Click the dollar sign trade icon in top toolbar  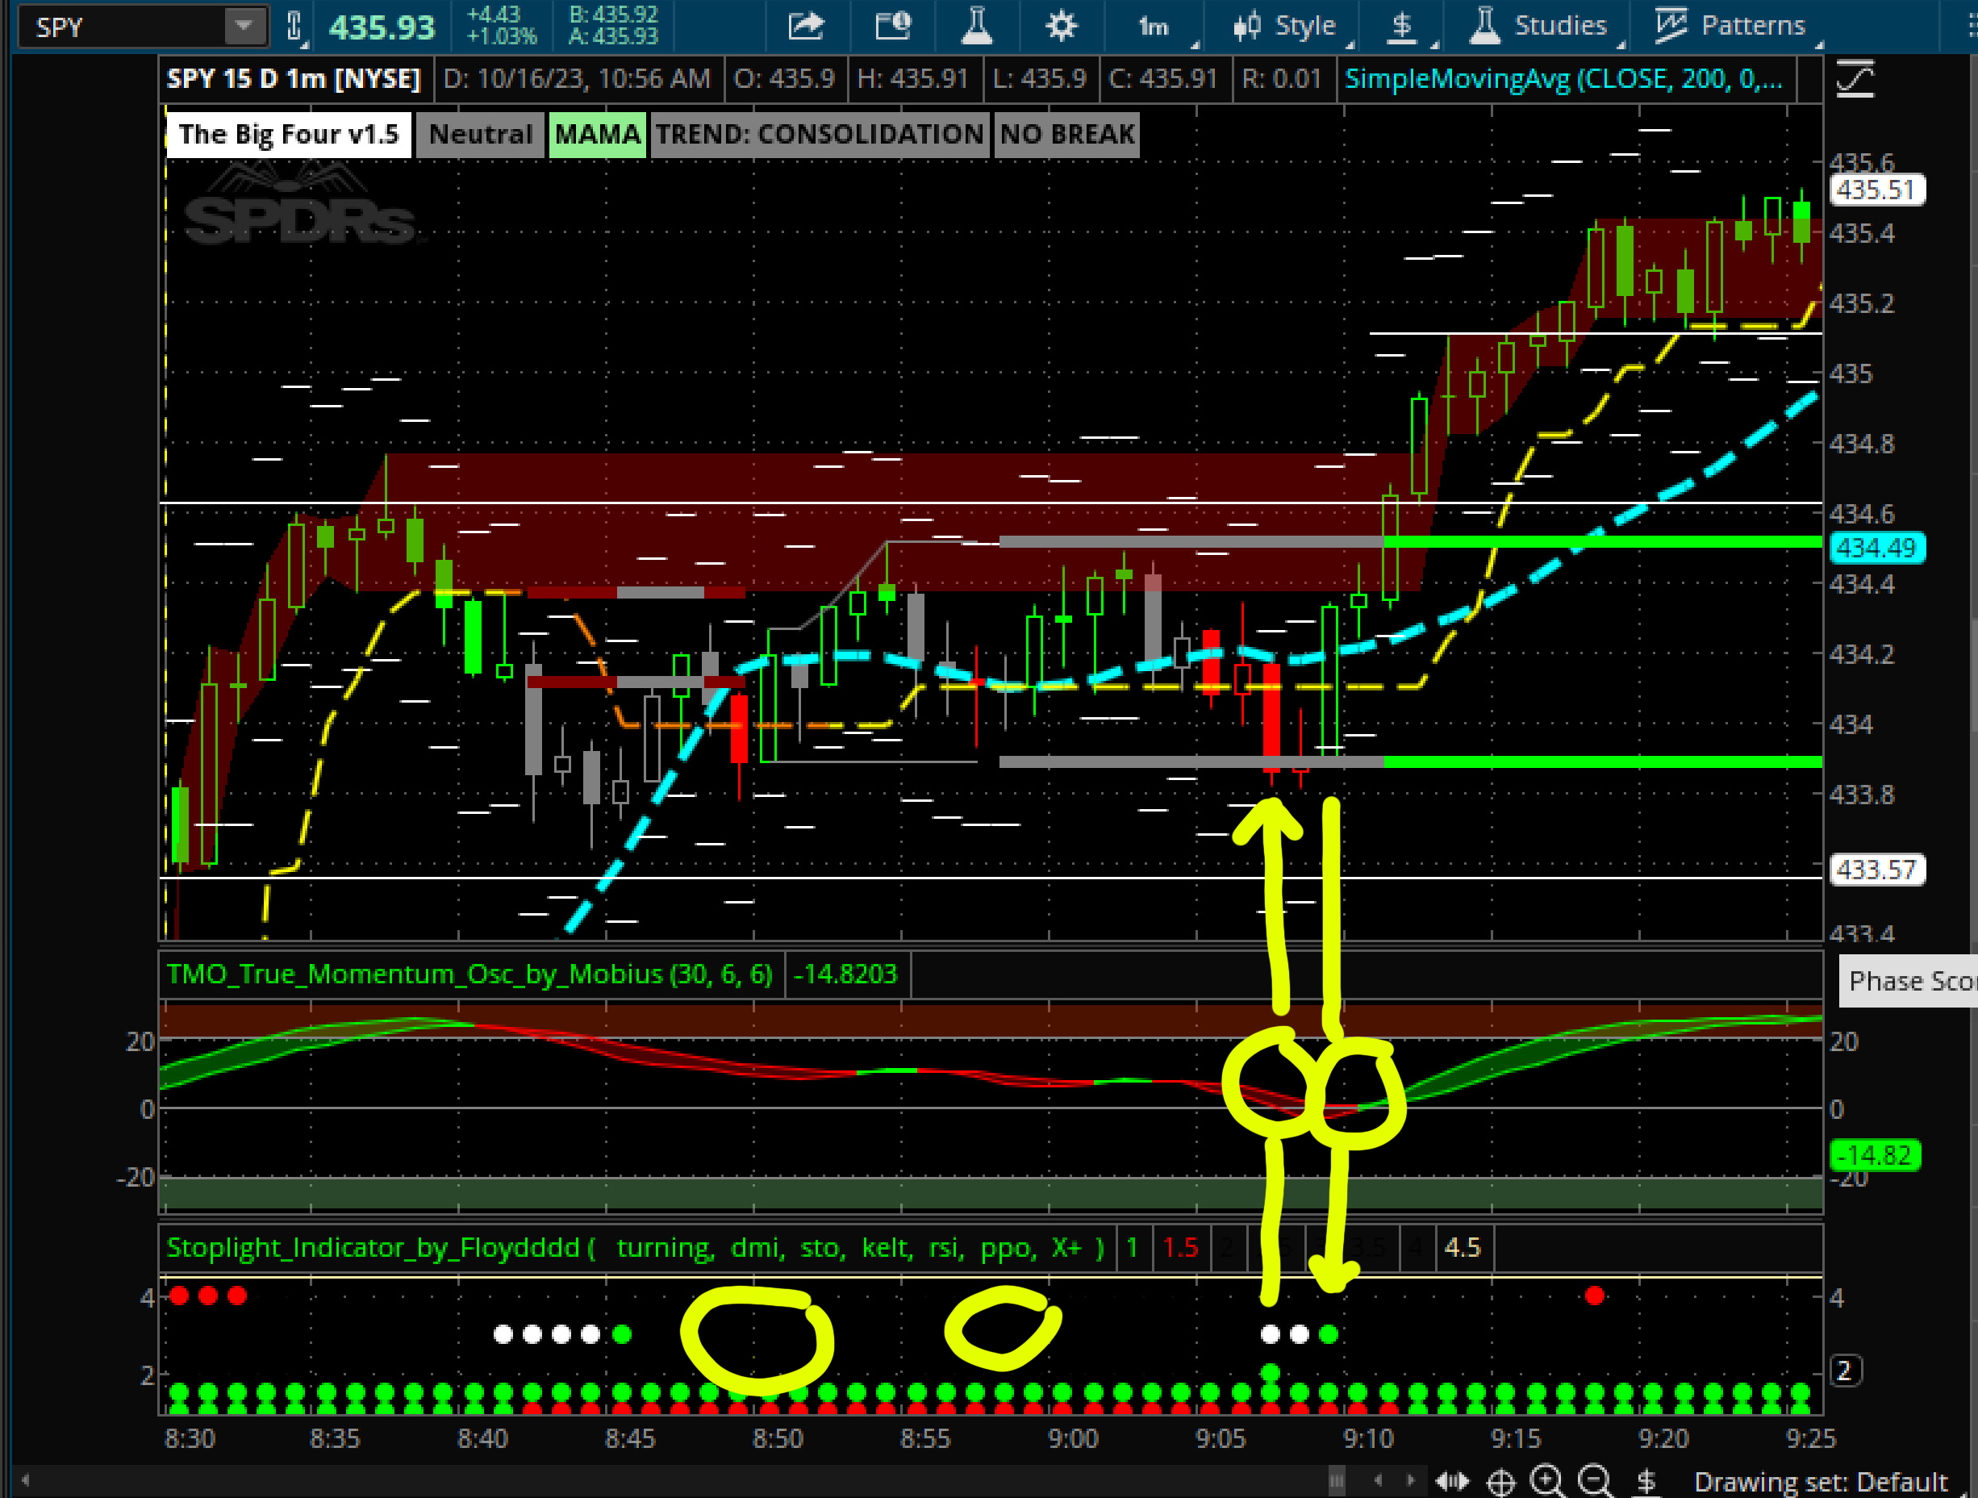1401,26
